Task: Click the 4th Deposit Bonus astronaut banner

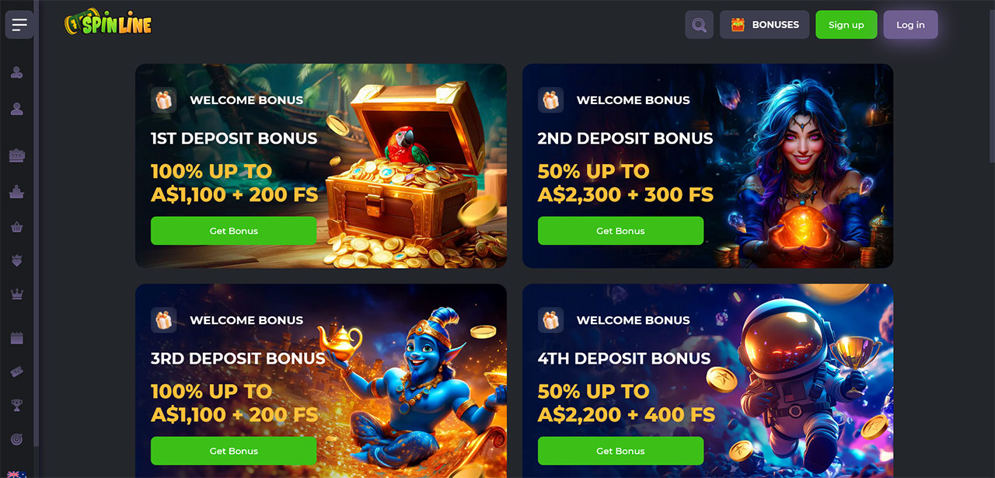Action: 707,381
